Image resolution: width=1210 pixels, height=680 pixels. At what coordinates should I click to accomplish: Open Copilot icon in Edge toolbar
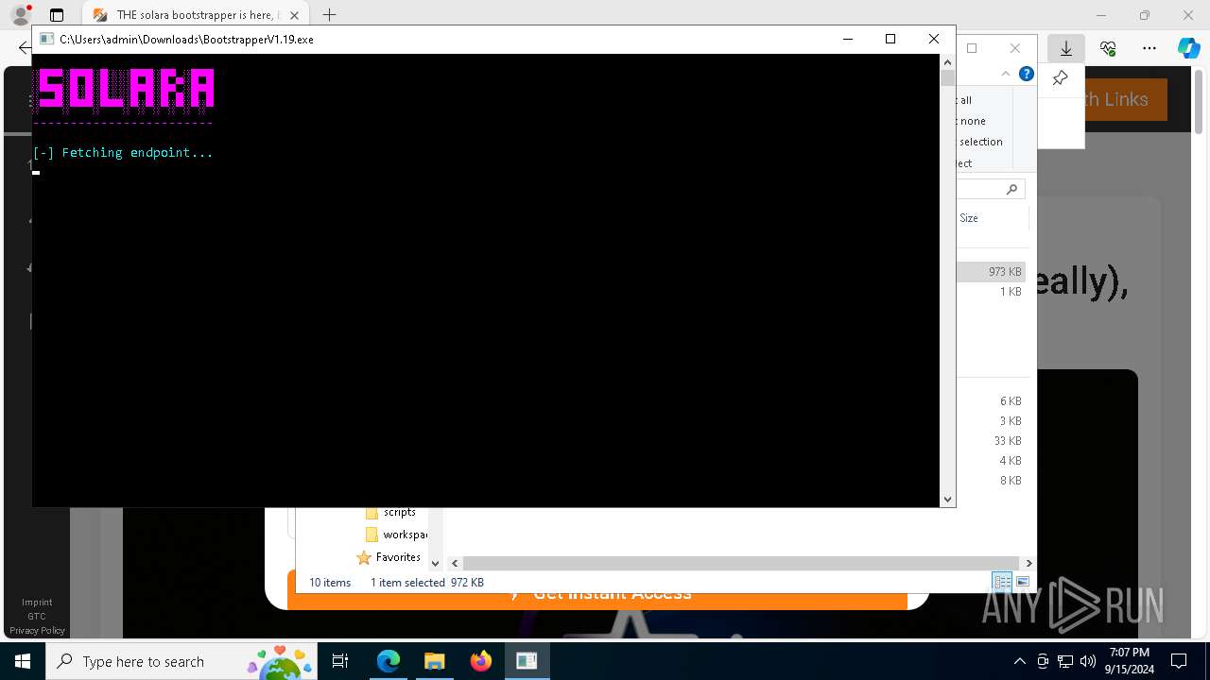(1188, 48)
